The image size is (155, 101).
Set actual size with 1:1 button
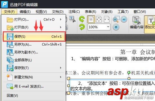pos(91,19)
